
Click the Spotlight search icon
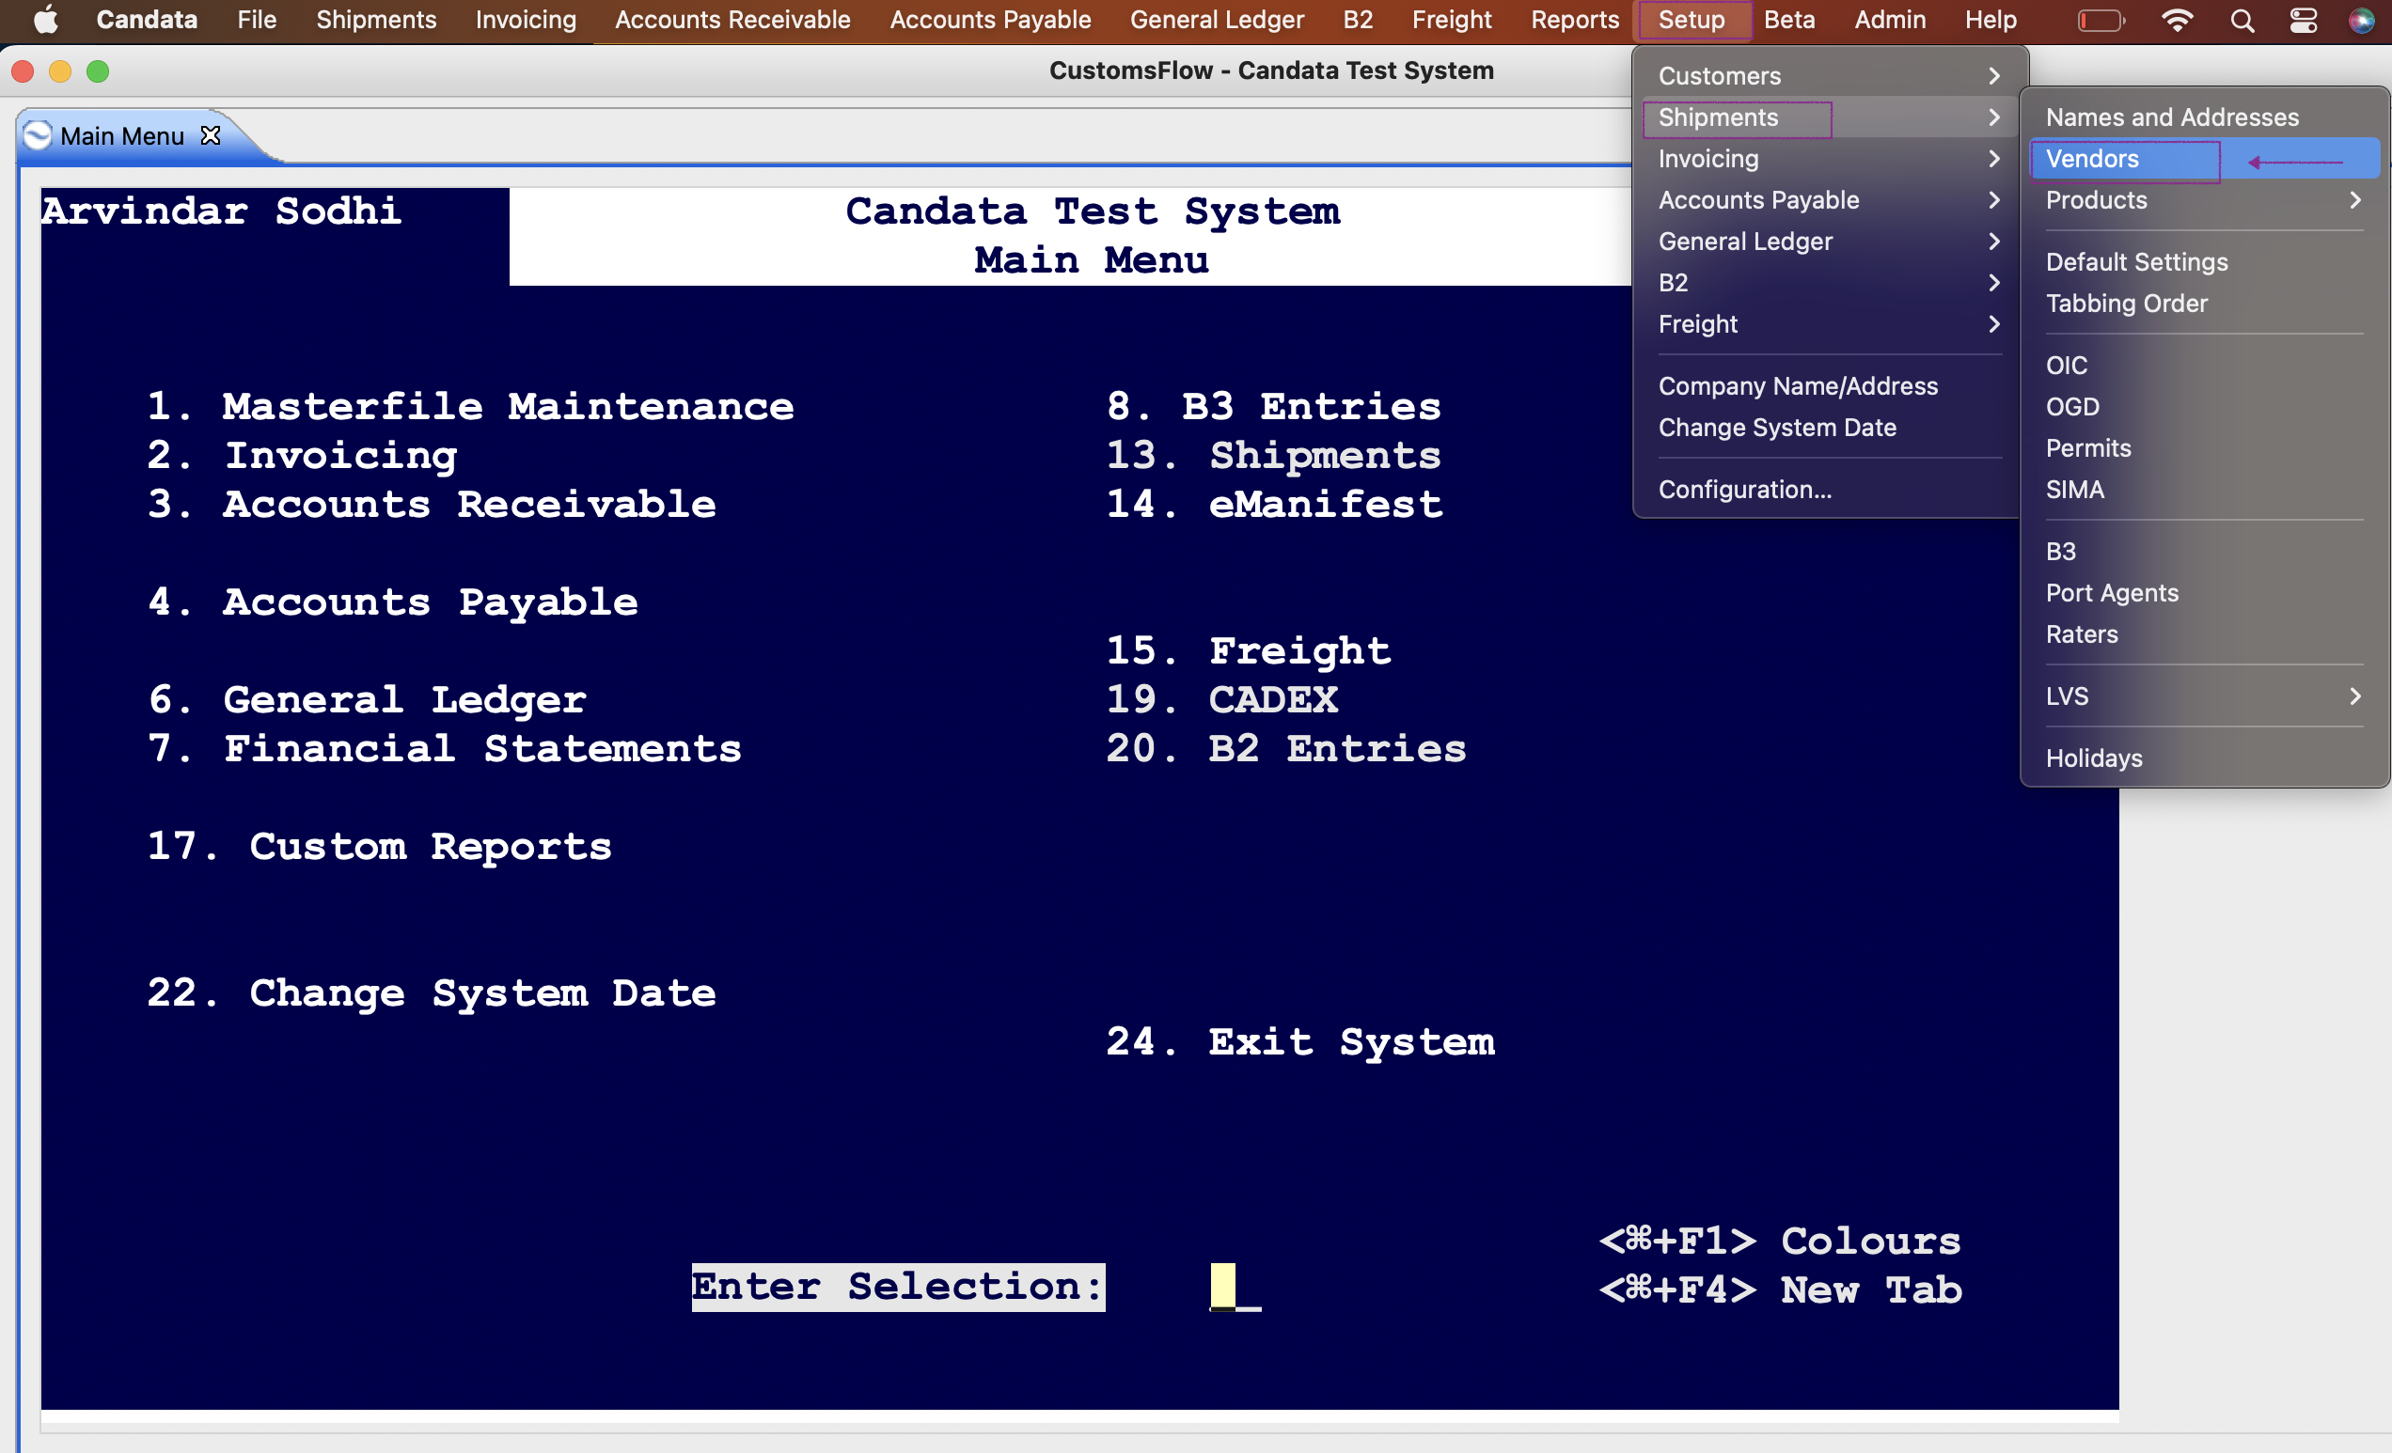click(x=2242, y=21)
